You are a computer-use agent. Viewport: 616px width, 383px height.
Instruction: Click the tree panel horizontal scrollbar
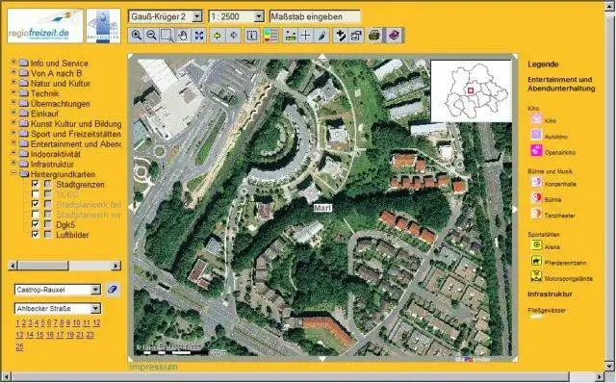(x=64, y=266)
